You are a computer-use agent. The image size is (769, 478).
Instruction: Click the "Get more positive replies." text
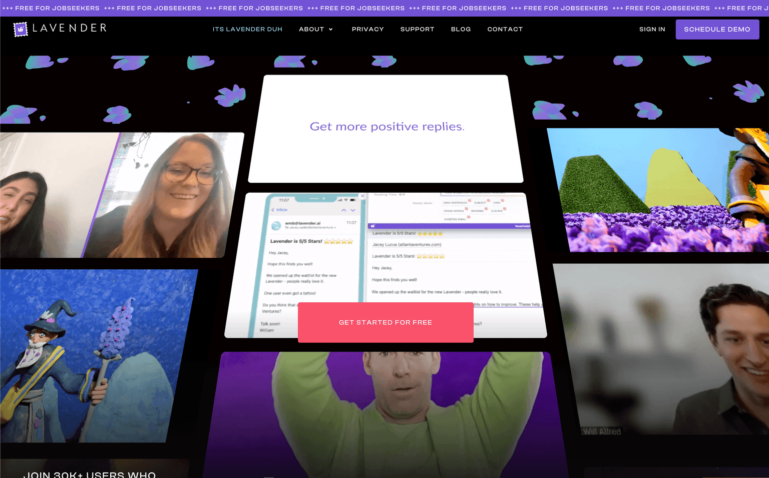387,127
